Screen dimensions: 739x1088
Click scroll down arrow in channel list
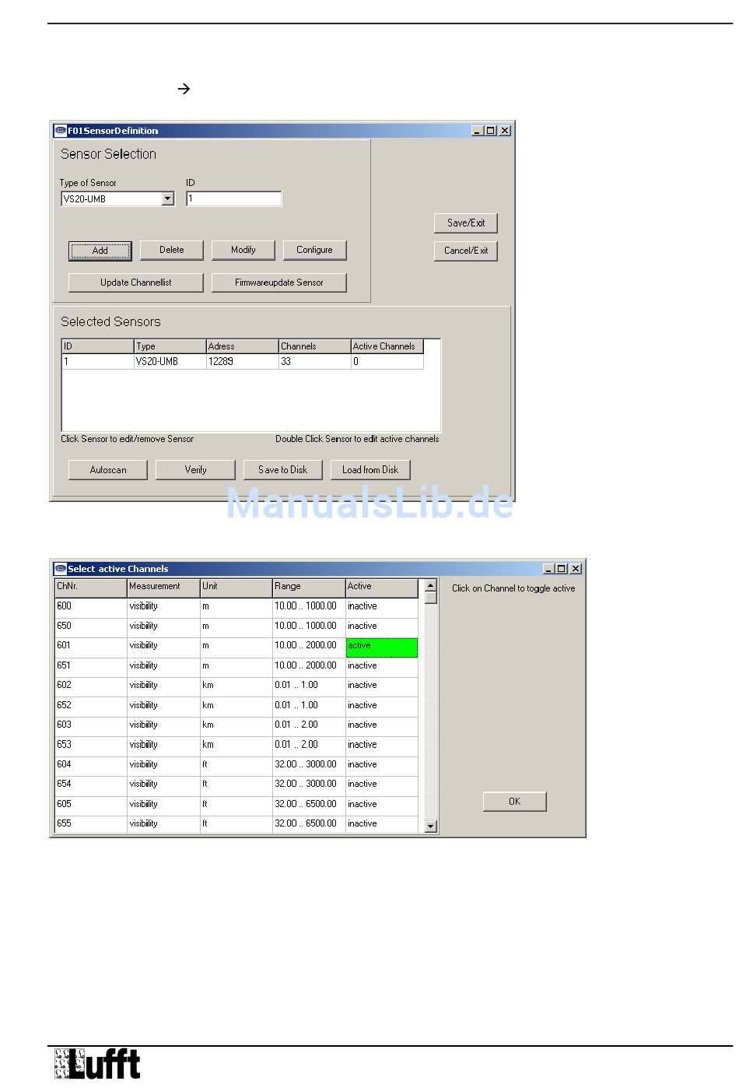[431, 827]
